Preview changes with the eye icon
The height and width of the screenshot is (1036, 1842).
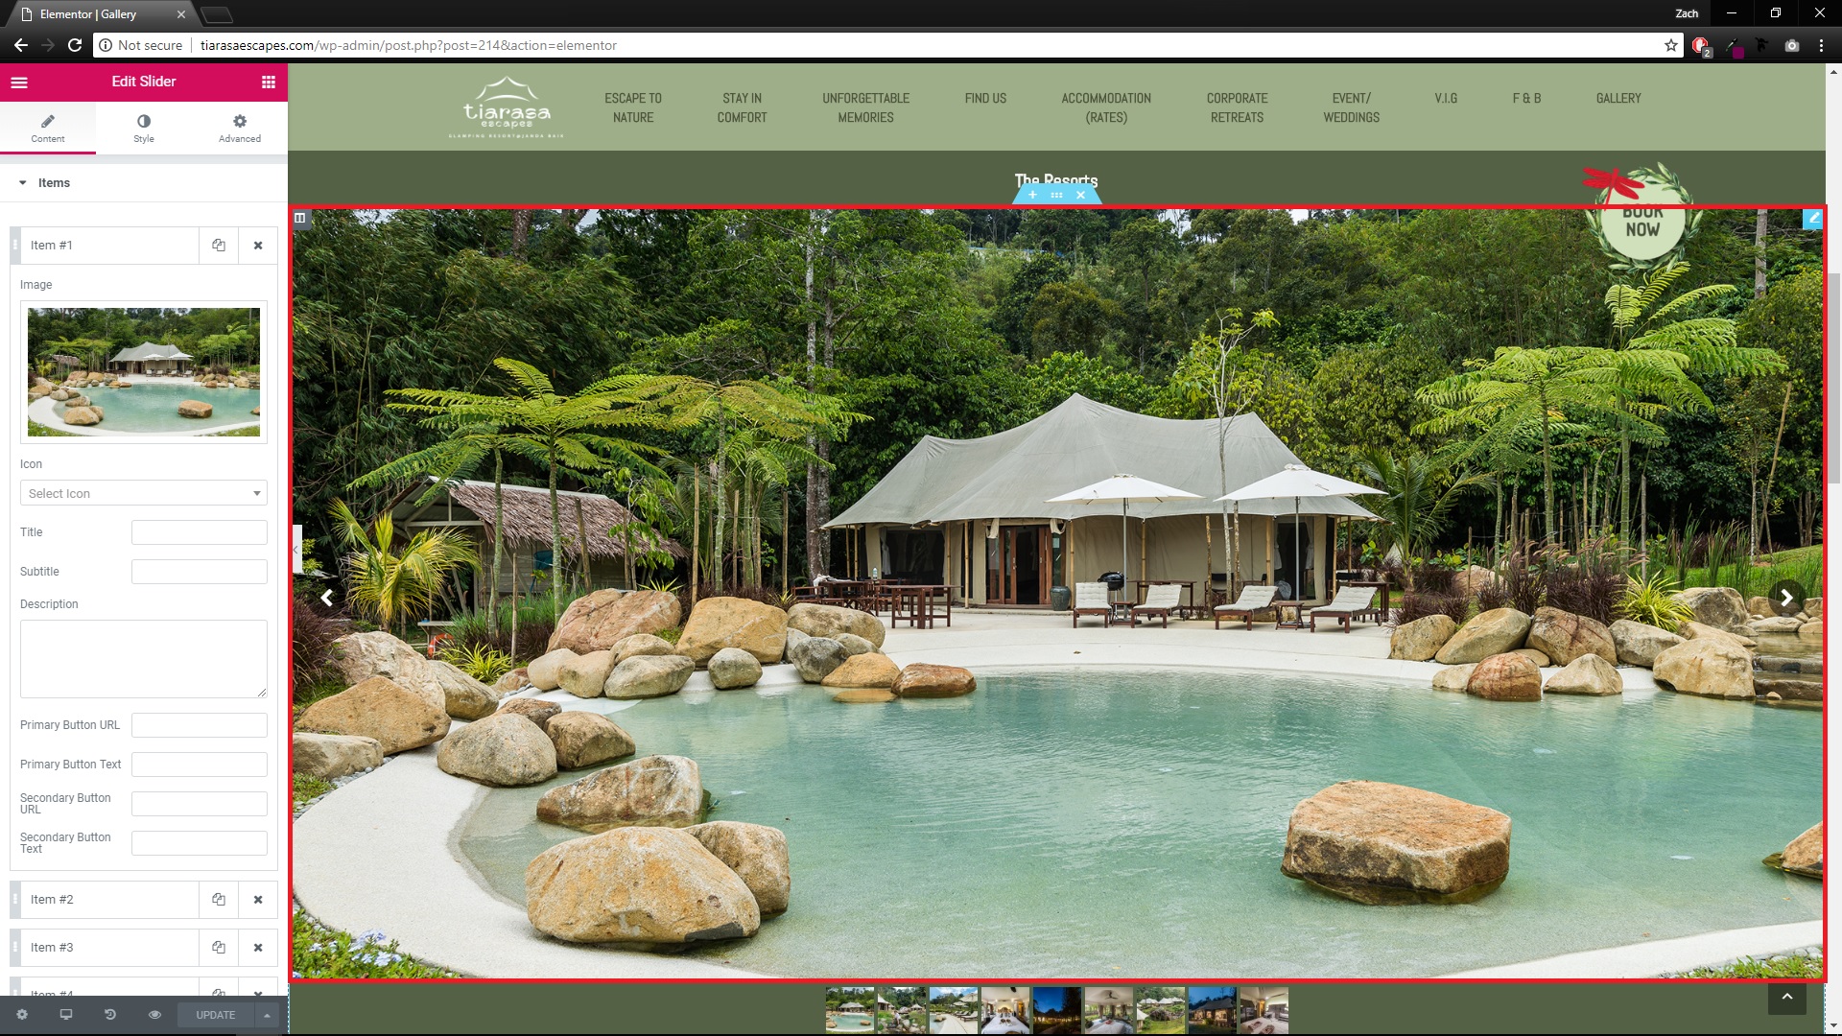tap(154, 1015)
